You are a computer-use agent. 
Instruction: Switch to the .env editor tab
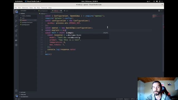[x=67, y=11]
